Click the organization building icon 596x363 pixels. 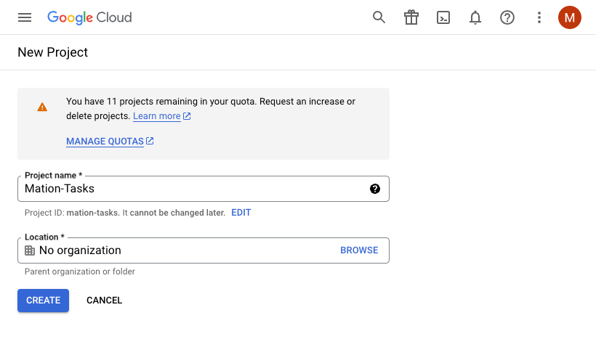pyautogui.click(x=30, y=250)
